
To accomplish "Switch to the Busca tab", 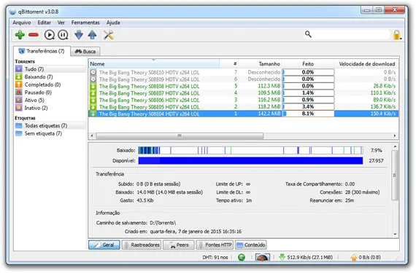I will (85, 51).
